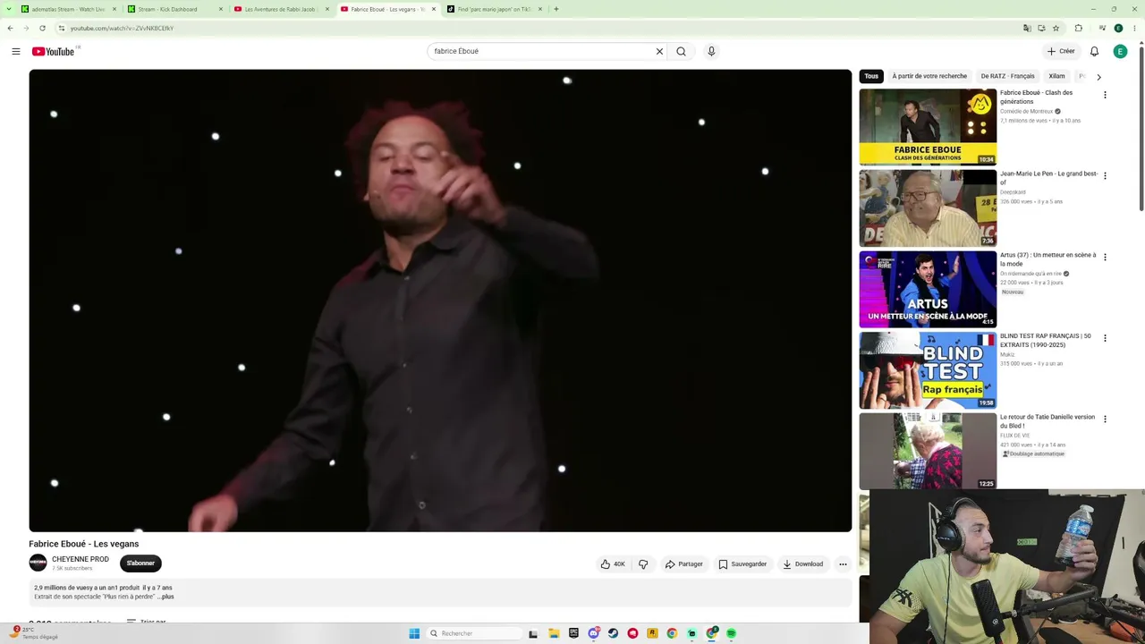
Task: Open options for Clash des générations video
Action: [x=1105, y=95]
